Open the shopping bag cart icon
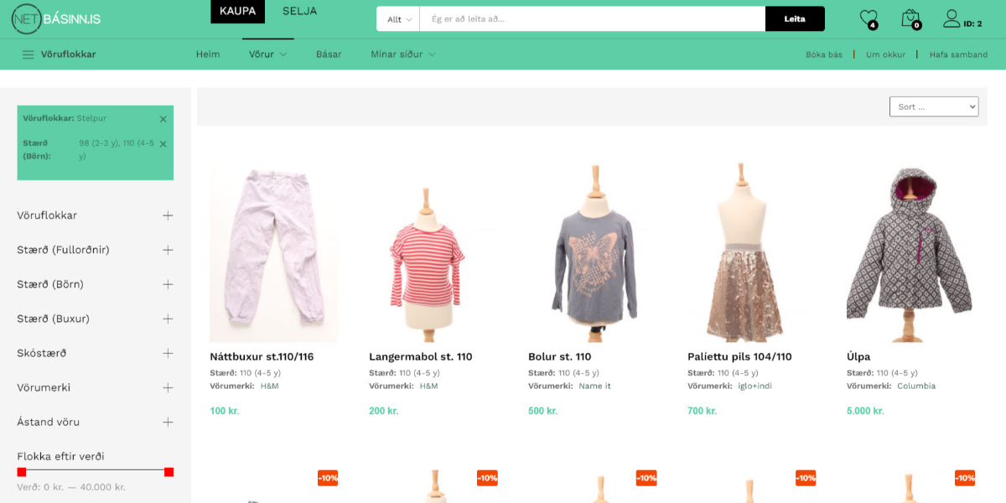The width and height of the screenshot is (1006, 503). tap(910, 18)
